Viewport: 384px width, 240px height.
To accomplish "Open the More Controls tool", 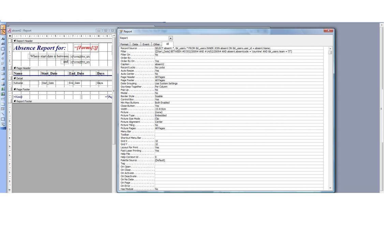I will [x=3, y=124].
